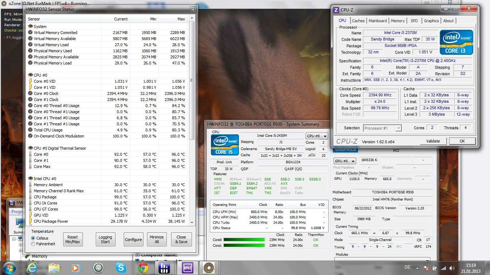The image size is (490, 275).
Task: Click the Reset Min/Max button
Action: coord(72,240)
